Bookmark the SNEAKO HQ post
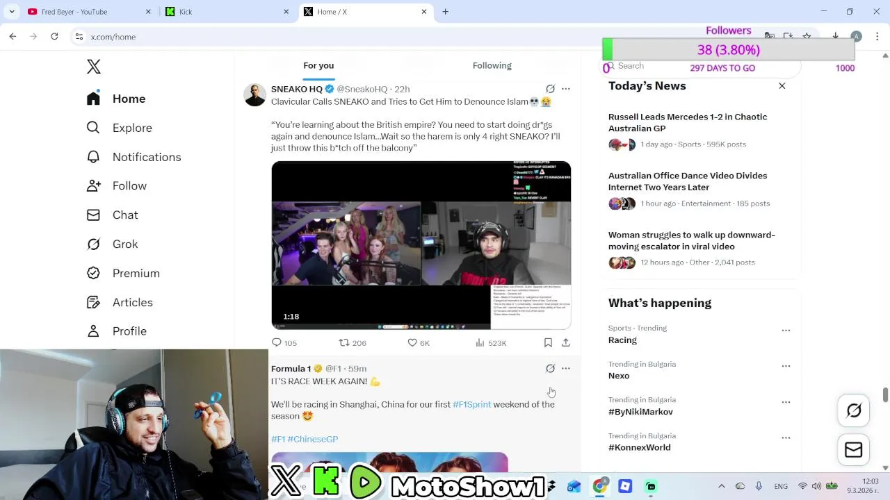The image size is (890, 500). [548, 342]
